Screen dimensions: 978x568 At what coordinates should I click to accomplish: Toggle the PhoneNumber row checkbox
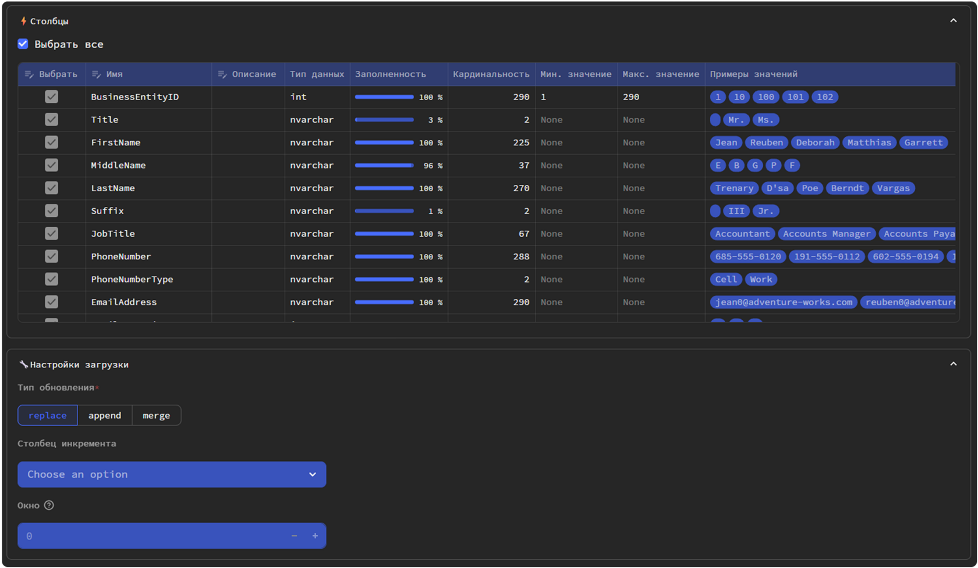click(51, 256)
